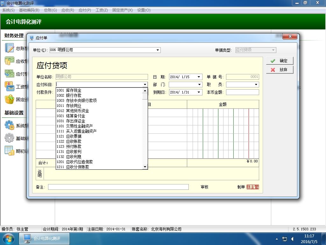
Task: Select 1101 交易性金融资产 from list
Action: click(x=99, y=126)
